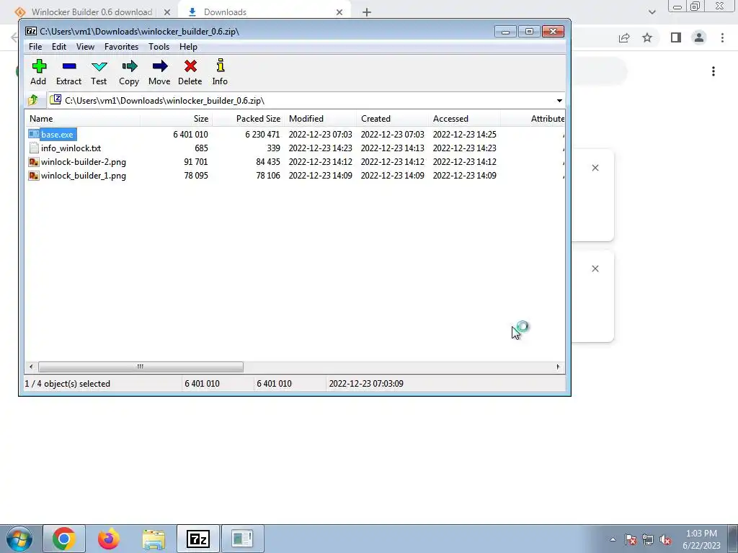This screenshot has width=738, height=553.
Task: Click Action Center flag tray icon
Action: coord(631,540)
